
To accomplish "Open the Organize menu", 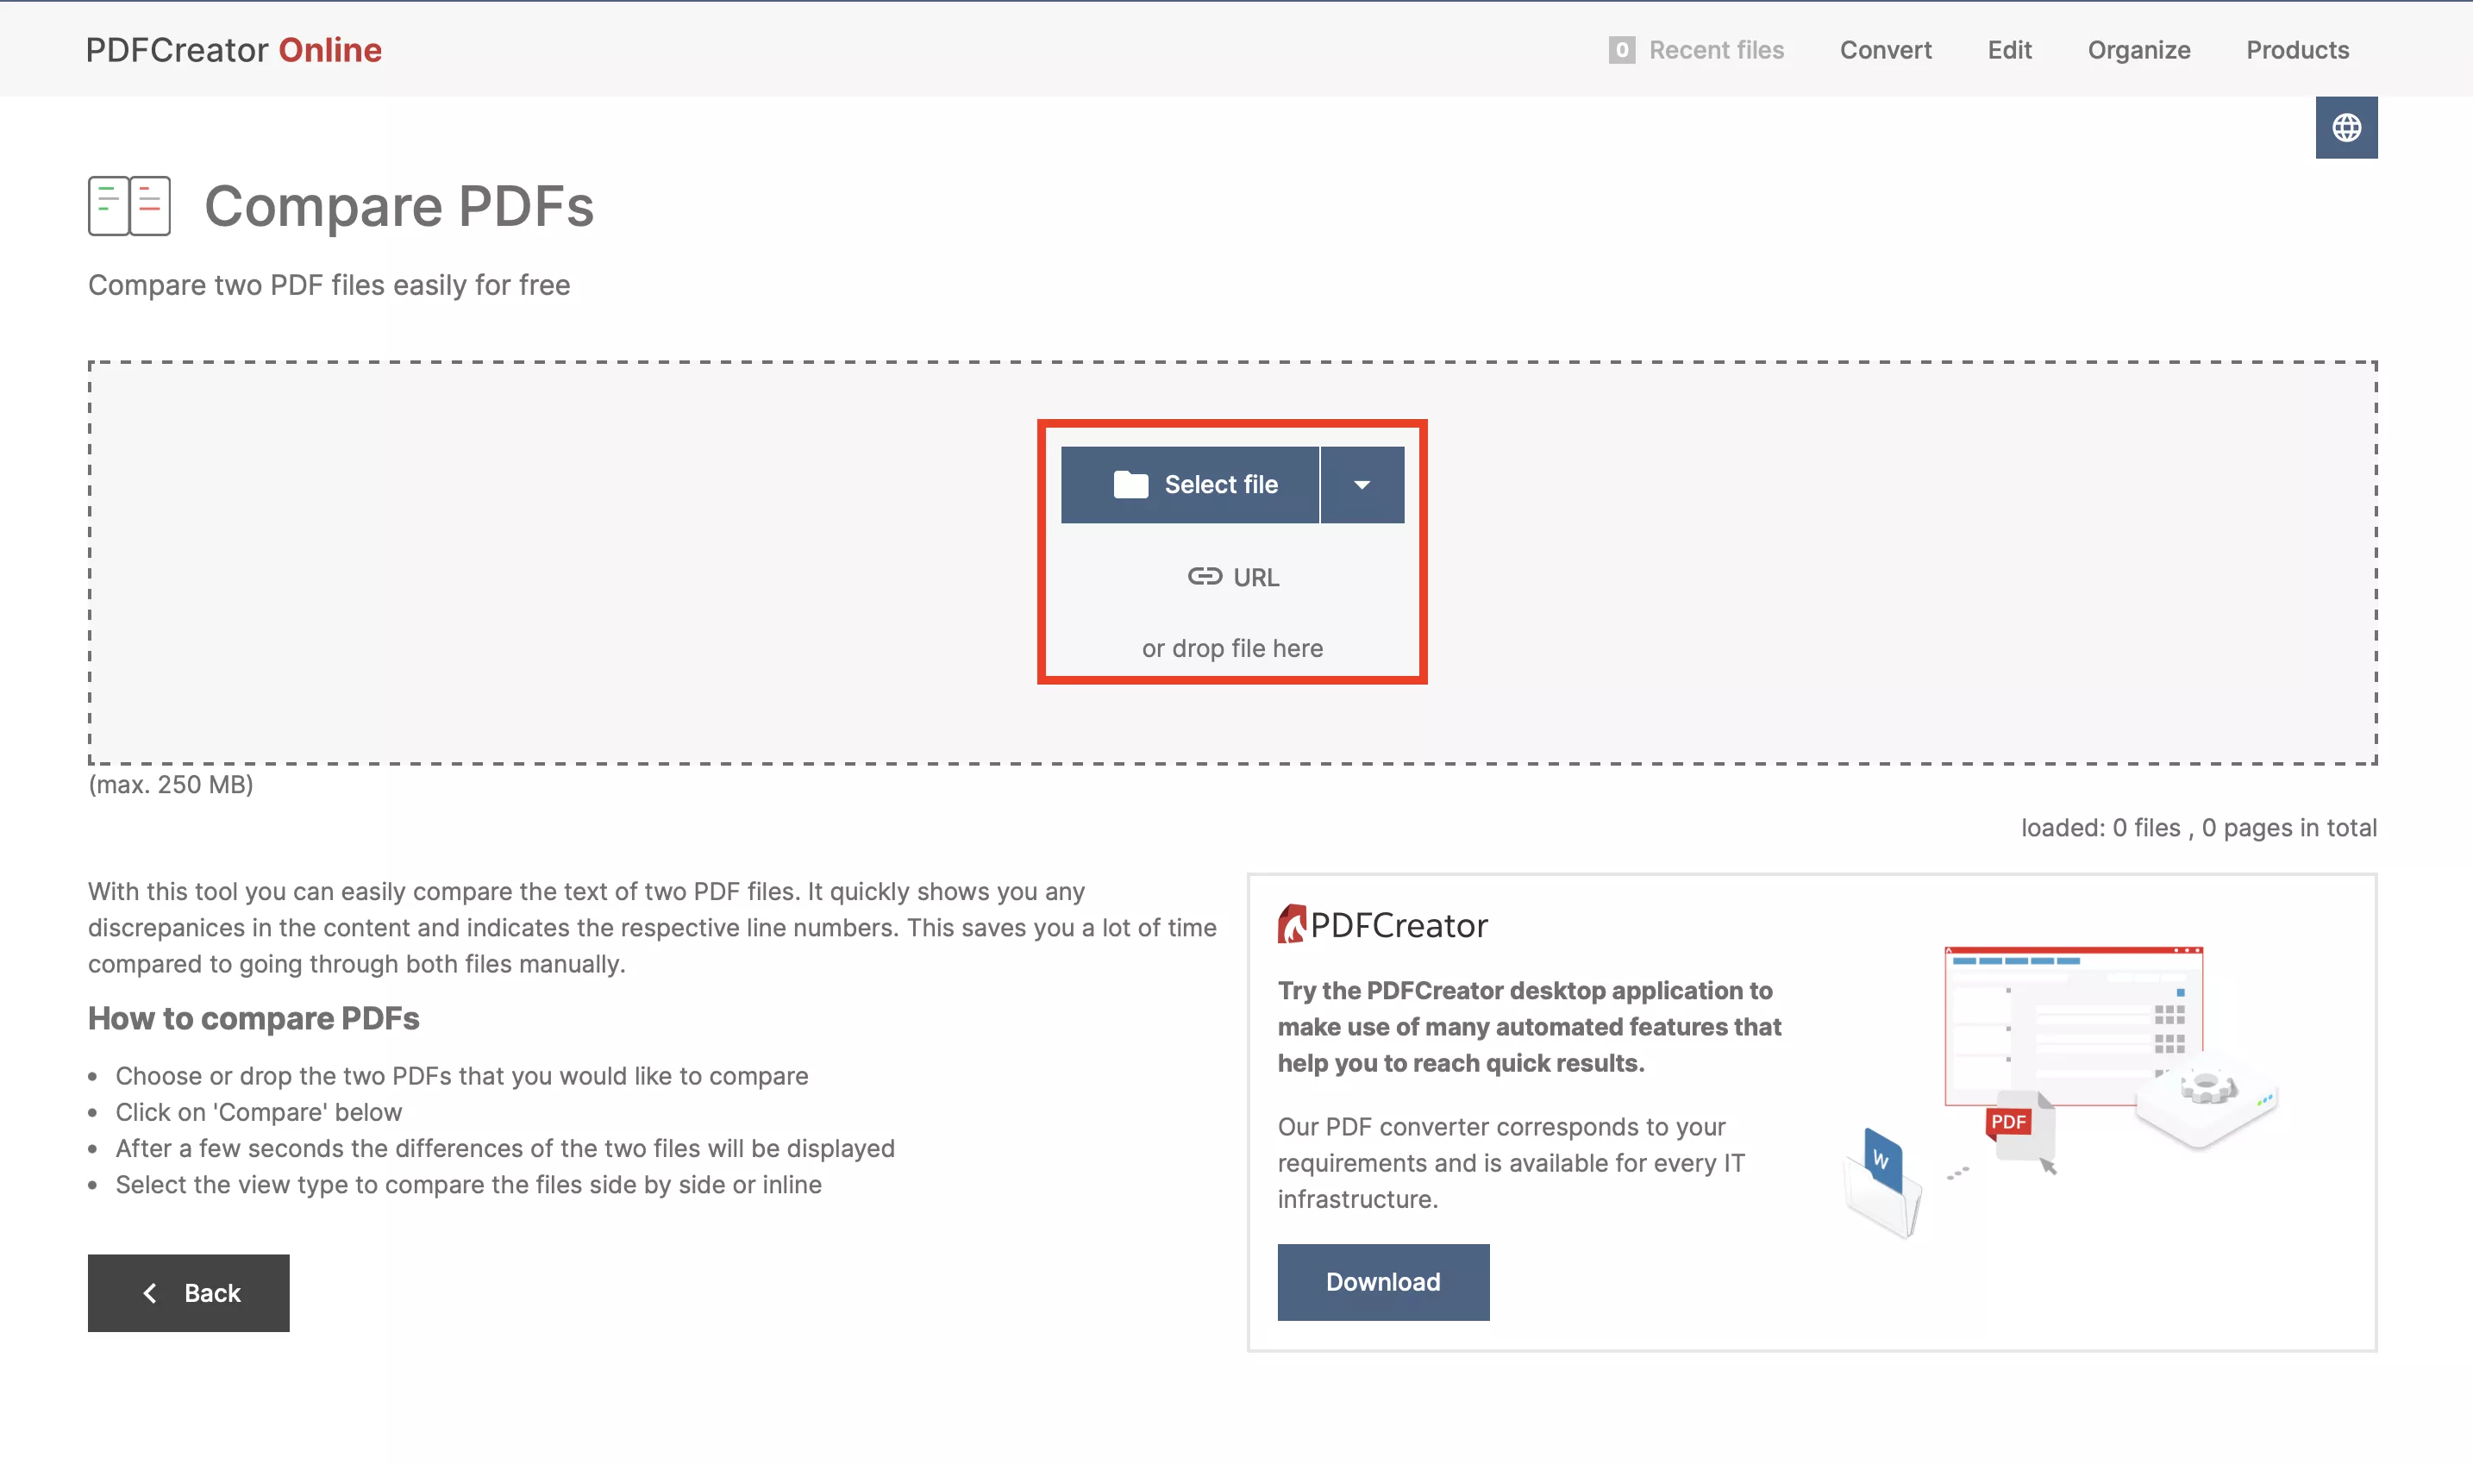I will coord(2138,50).
